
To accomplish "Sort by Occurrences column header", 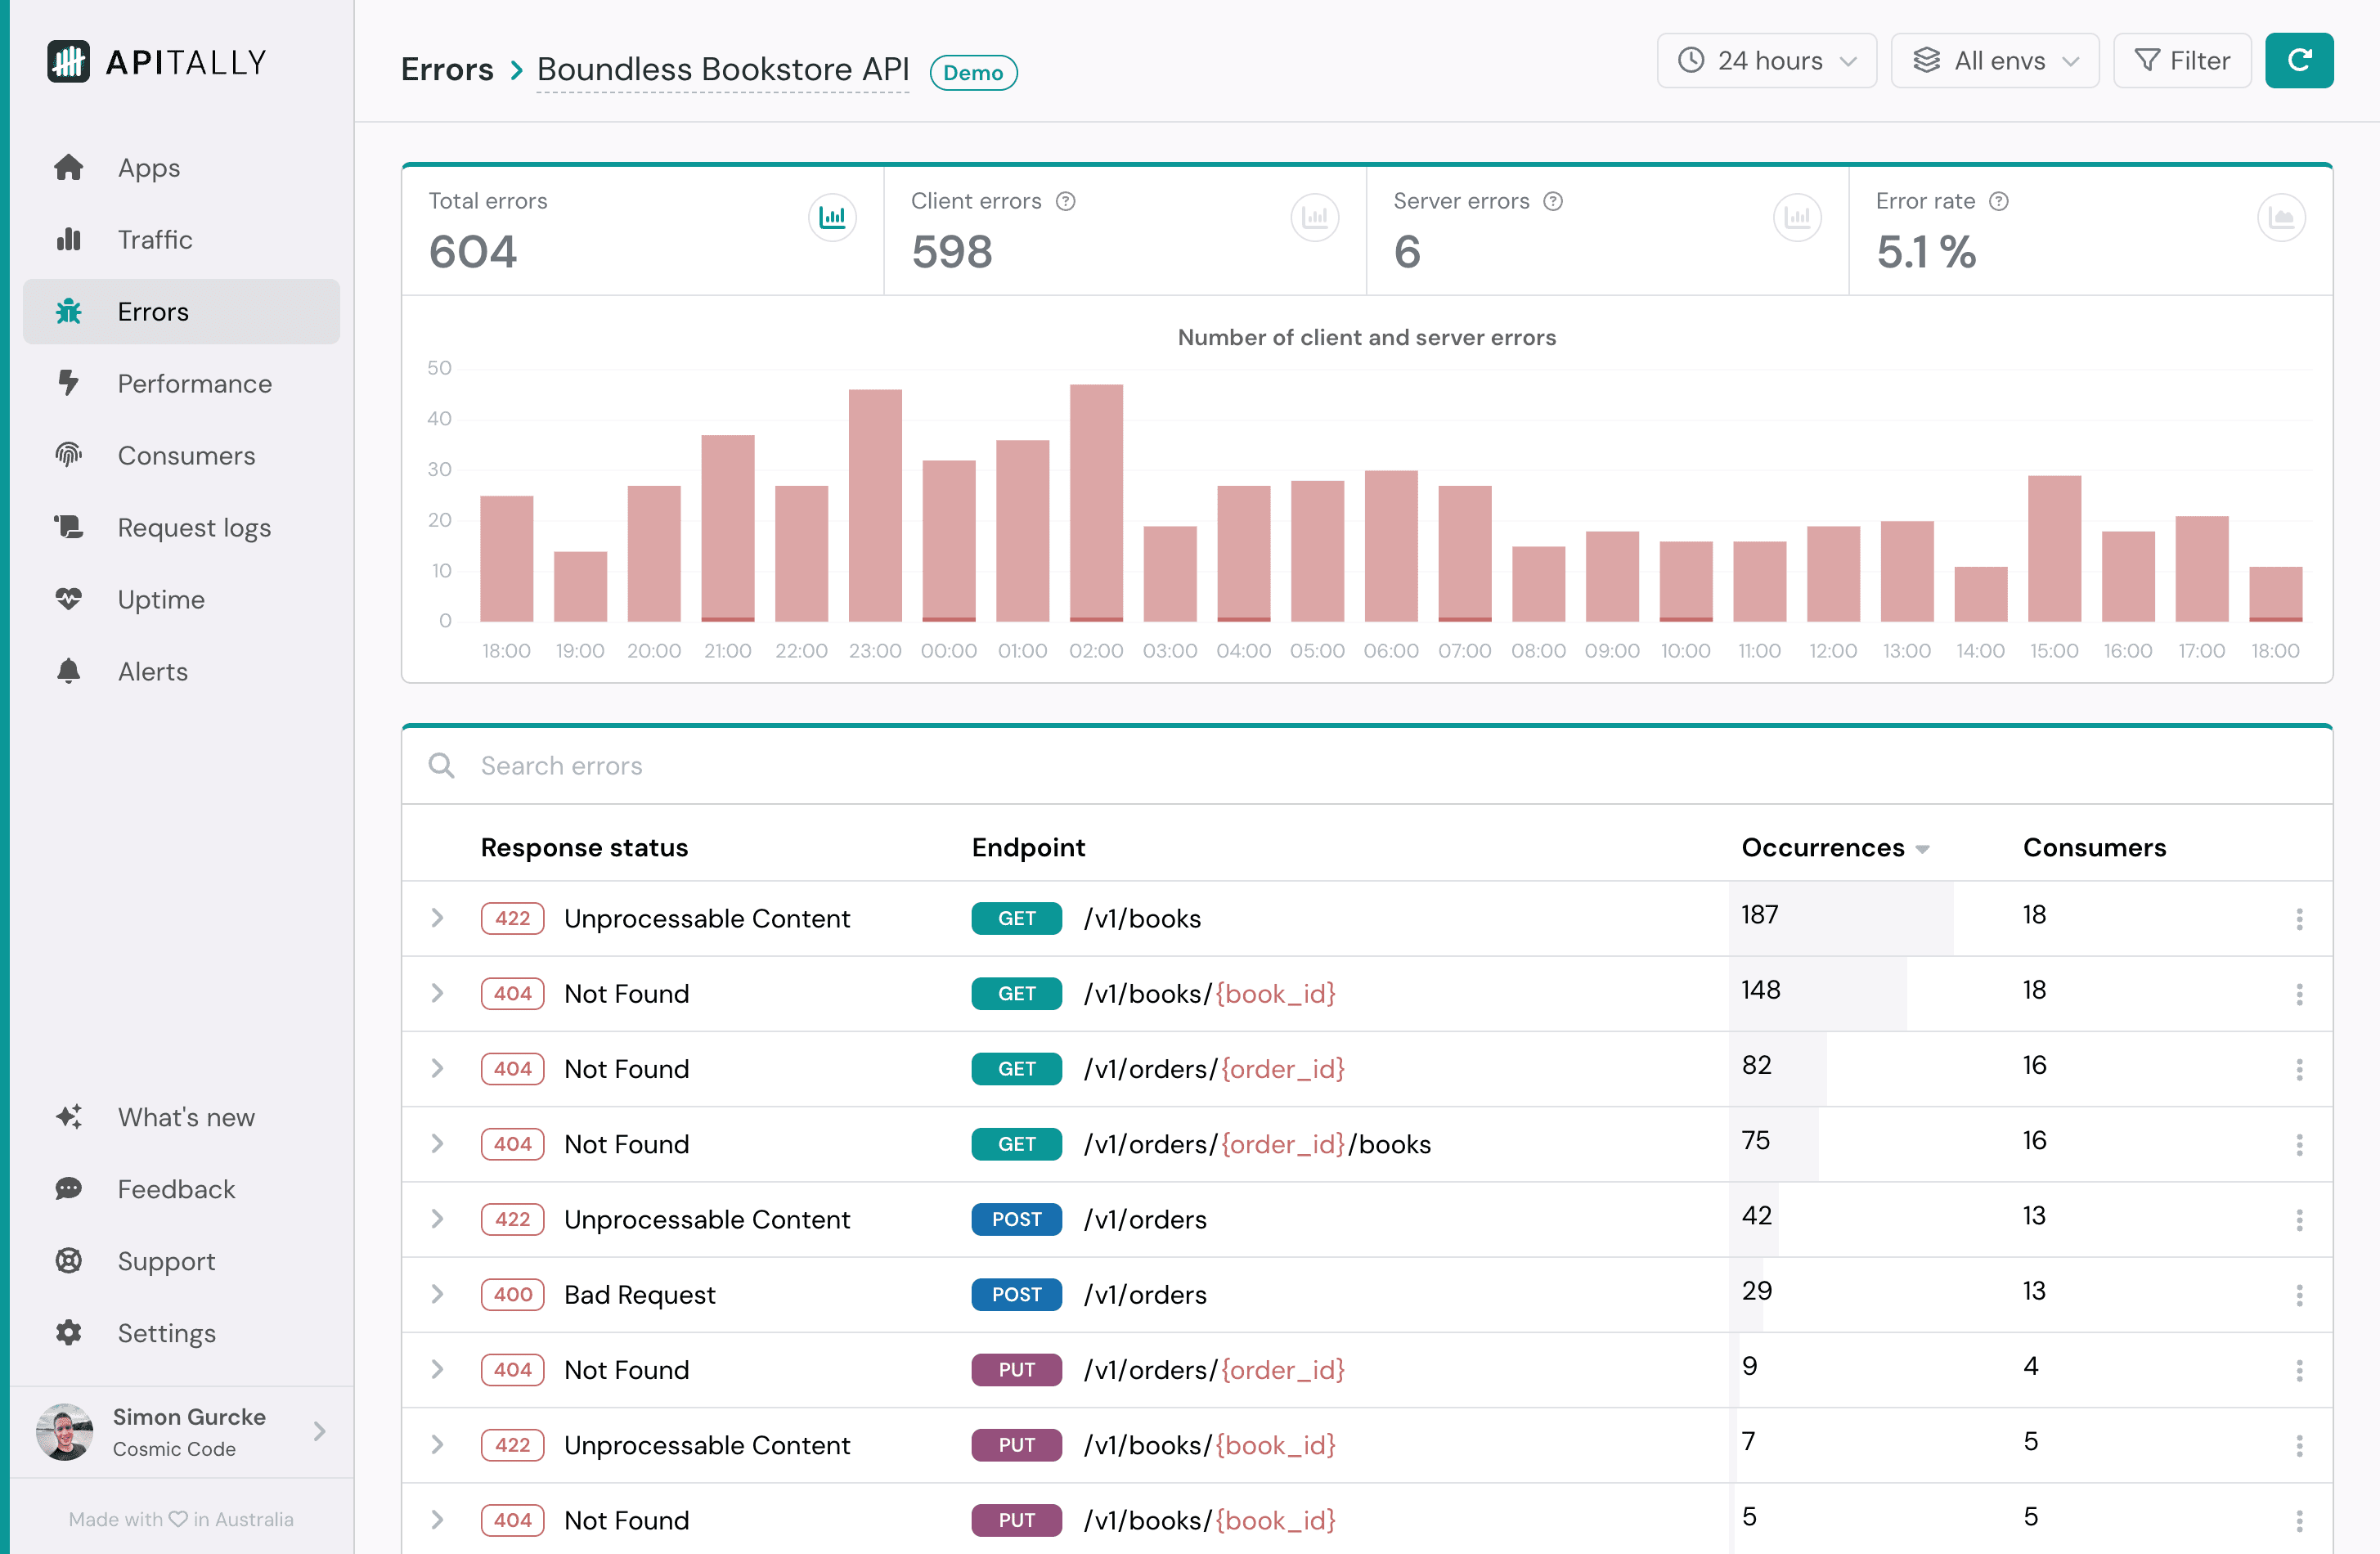I will pos(1835,847).
